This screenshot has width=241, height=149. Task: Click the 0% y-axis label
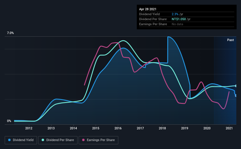click(x=9, y=121)
